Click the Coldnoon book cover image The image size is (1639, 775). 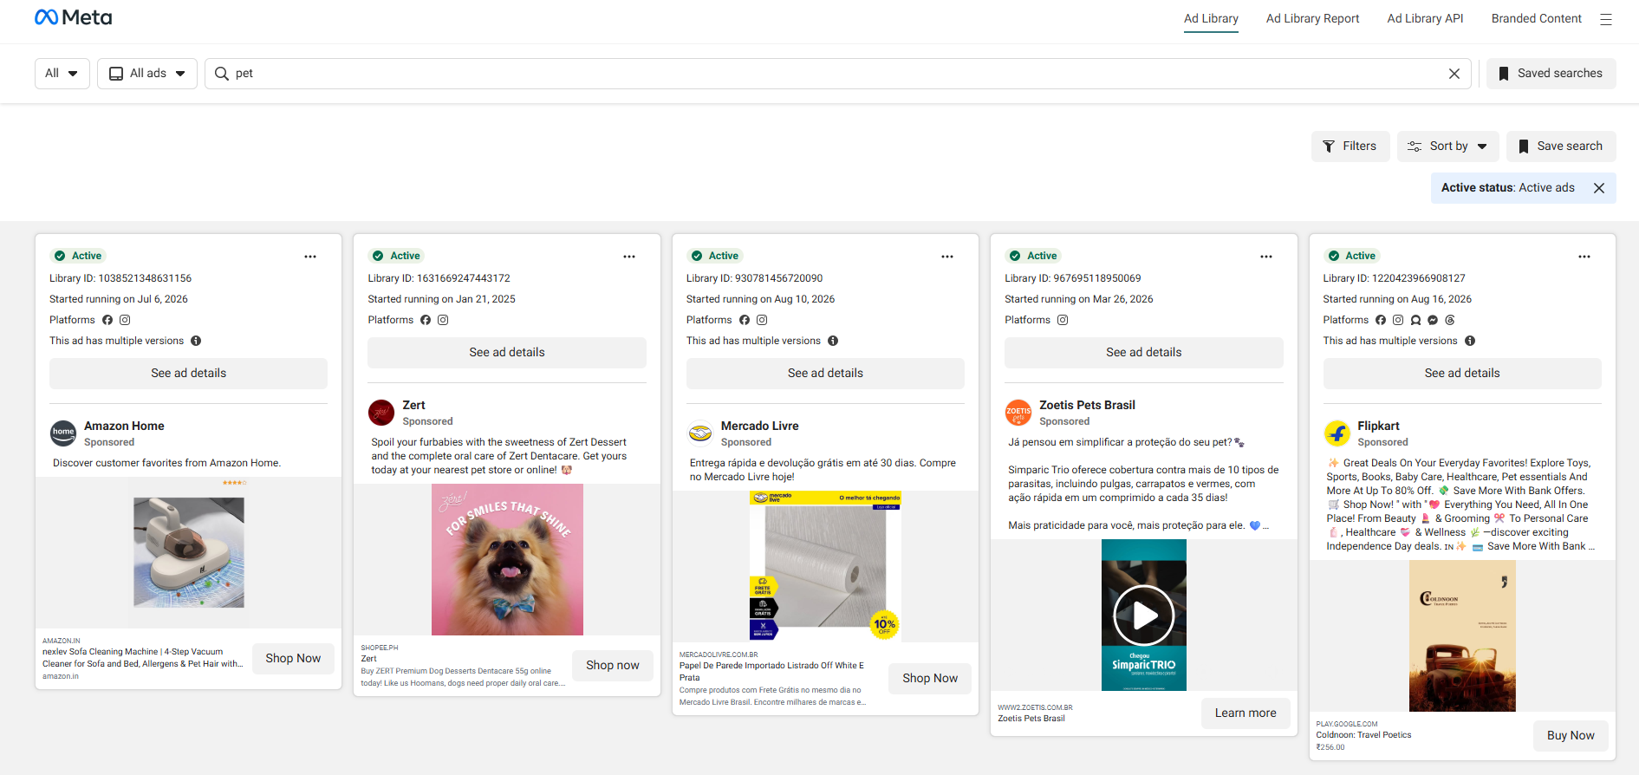[1462, 636]
